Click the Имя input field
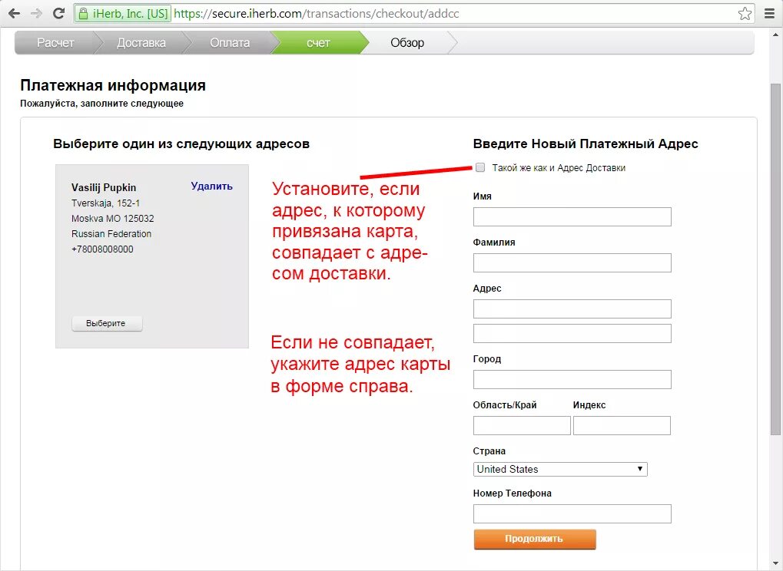 pyautogui.click(x=572, y=217)
